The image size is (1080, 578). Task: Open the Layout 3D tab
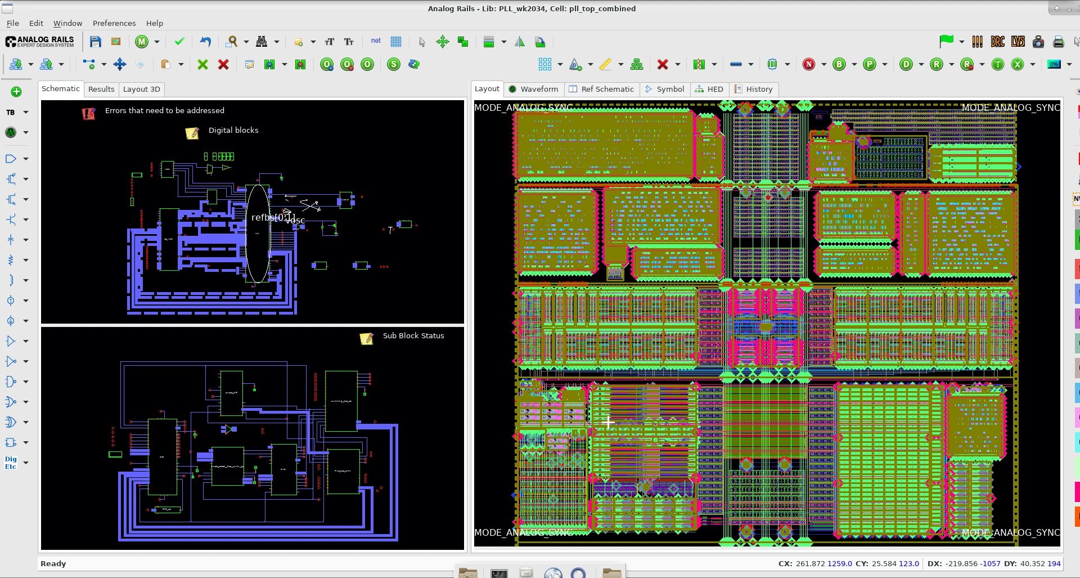pos(141,89)
